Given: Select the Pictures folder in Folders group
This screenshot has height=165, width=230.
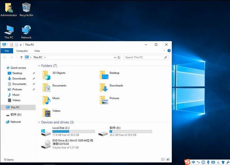Looking at the screenshot, I should pos(109,100).
